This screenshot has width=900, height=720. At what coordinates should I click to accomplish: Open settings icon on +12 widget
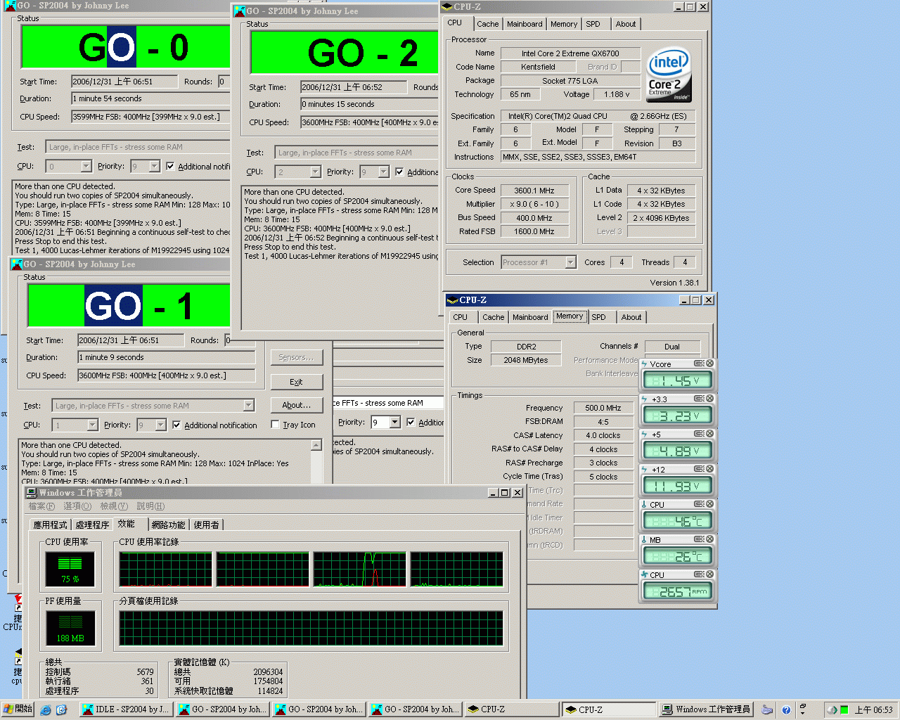pyautogui.click(x=699, y=469)
